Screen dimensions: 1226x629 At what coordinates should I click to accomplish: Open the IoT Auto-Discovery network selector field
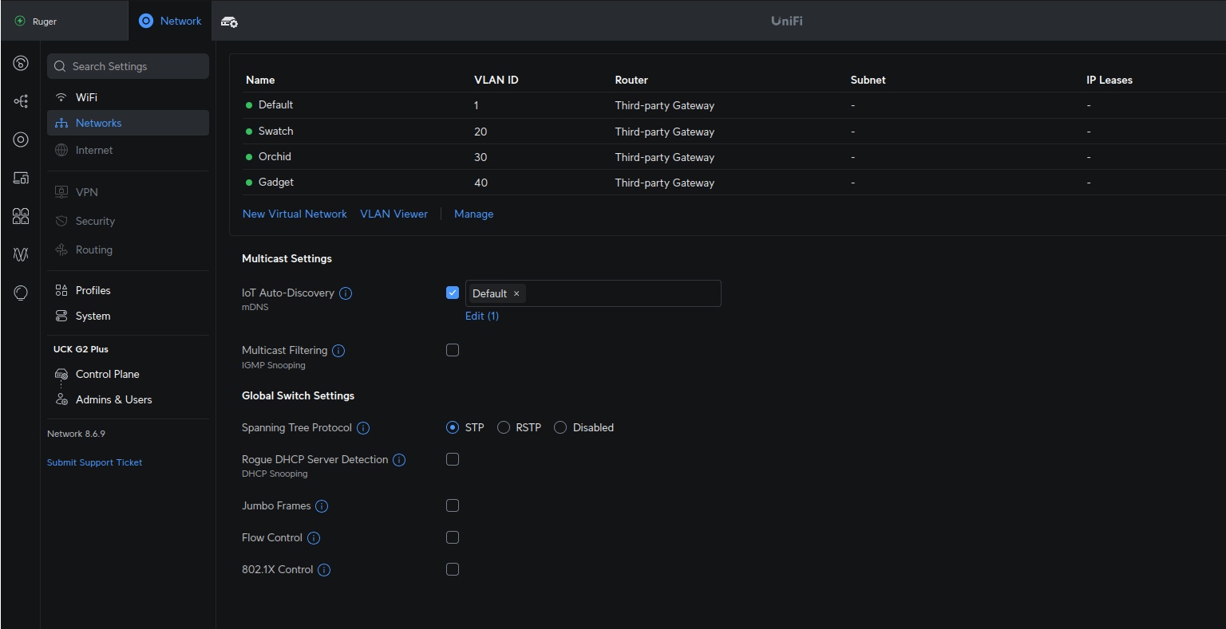tap(623, 293)
